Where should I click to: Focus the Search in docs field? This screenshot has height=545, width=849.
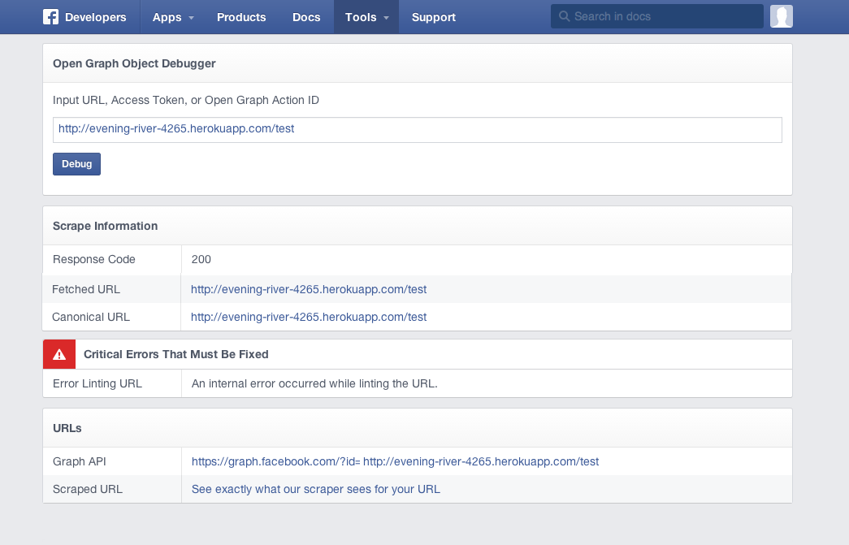click(x=656, y=16)
